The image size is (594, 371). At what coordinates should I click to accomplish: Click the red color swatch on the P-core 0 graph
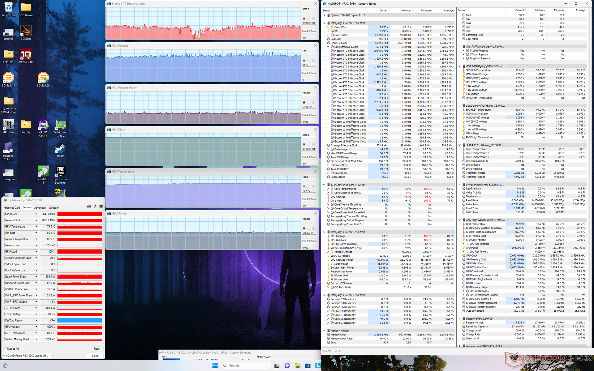[304, 19]
